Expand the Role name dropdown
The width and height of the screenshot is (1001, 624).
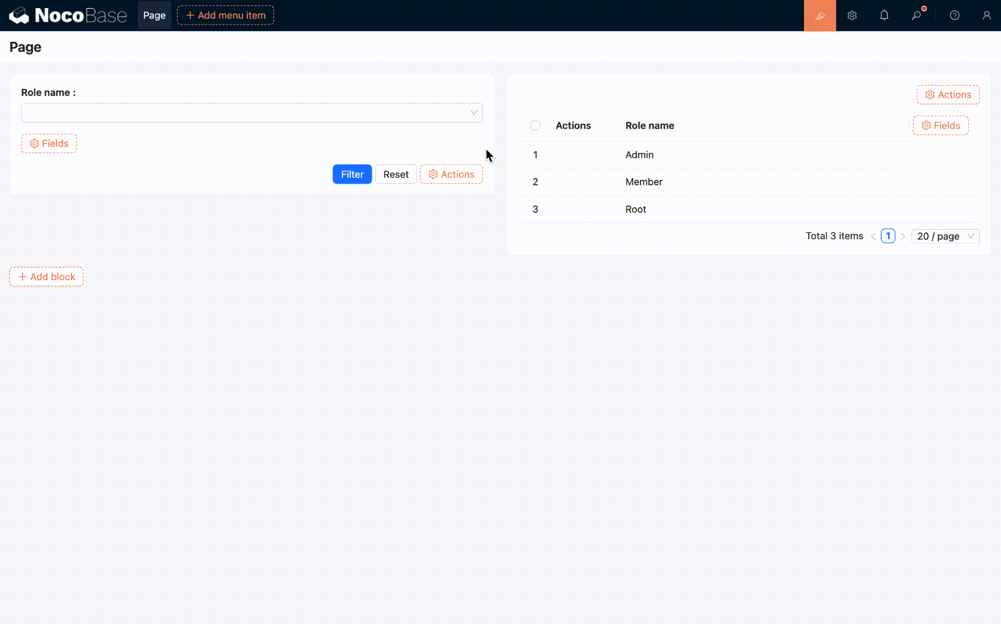point(252,113)
